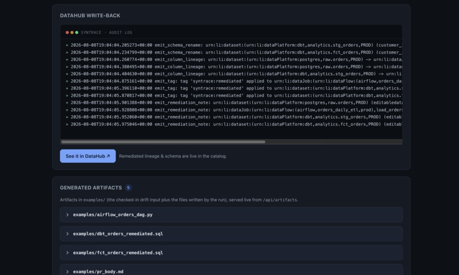This screenshot has width=459, height=275.
Task: Click the GENERATED ARTIFACTS heading
Action: [x=91, y=187]
